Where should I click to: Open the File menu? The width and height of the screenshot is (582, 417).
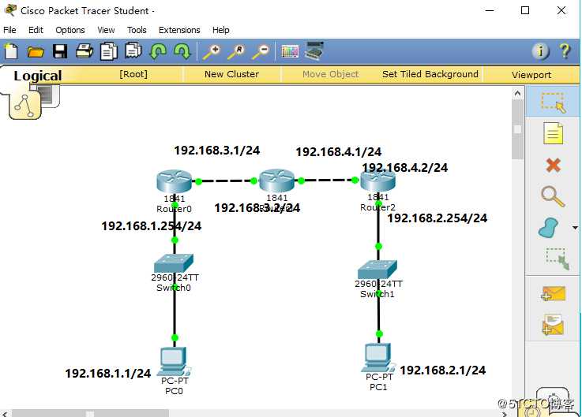coord(9,30)
